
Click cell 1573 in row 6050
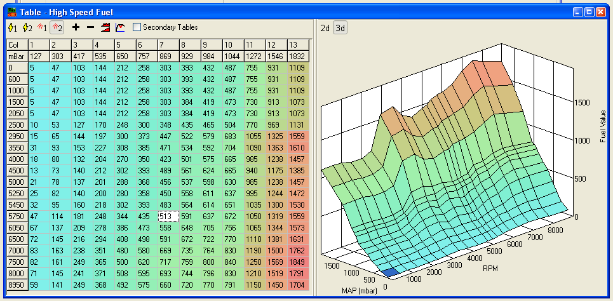(299, 227)
